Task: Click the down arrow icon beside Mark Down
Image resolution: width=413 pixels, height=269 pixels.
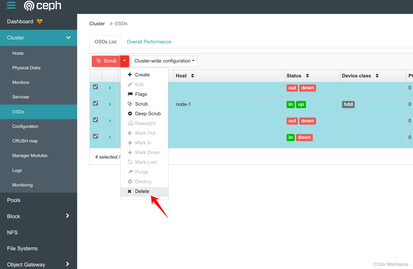Action: click(x=130, y=152)
